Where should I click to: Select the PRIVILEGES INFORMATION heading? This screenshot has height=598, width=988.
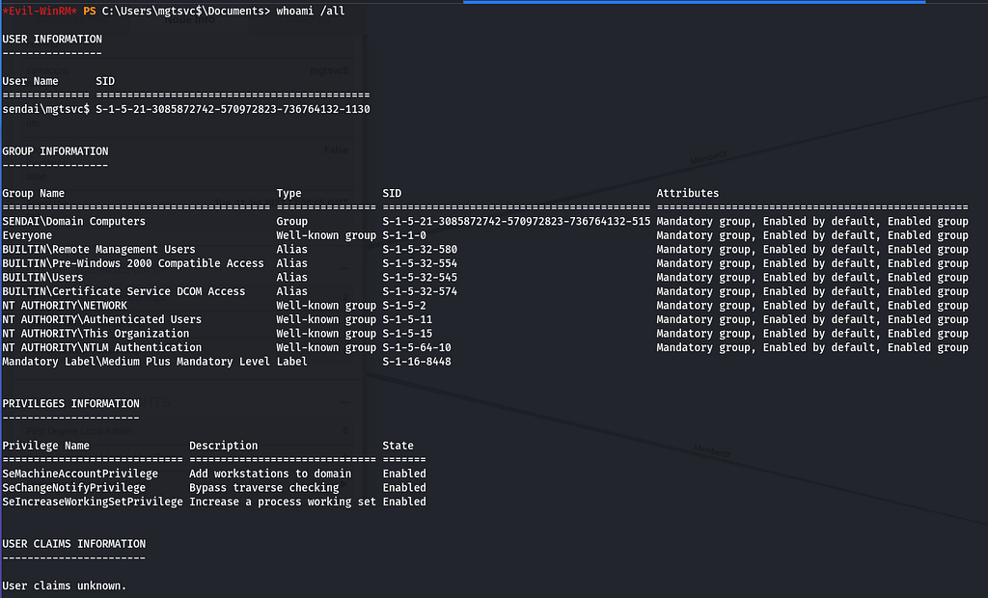70,404
